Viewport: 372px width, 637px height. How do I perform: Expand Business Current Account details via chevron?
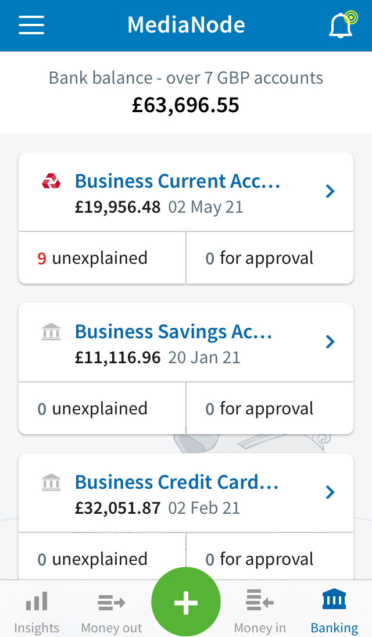[x=330, y=191]
